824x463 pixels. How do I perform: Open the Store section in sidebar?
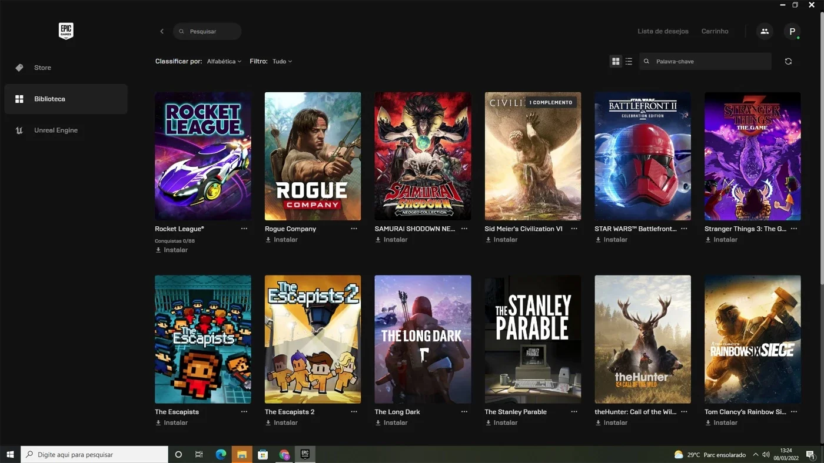pos(66,68)
